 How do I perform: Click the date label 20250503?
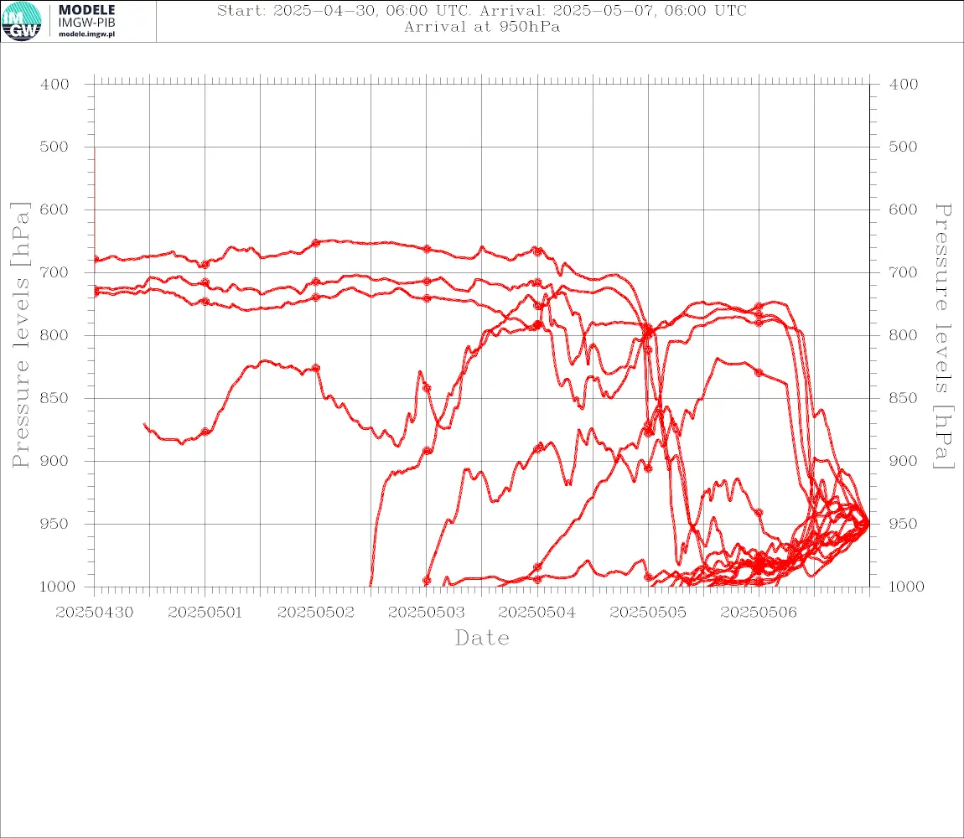click(427, 613)
